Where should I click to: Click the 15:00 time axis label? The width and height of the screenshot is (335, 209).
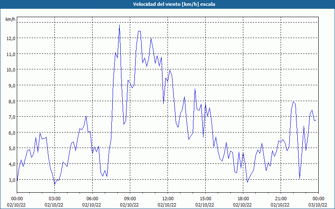[205, 199]
